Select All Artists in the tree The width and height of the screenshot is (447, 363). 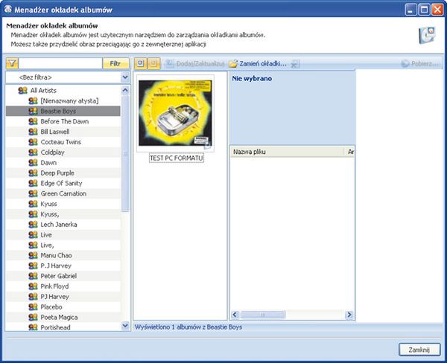click(43, 90)
